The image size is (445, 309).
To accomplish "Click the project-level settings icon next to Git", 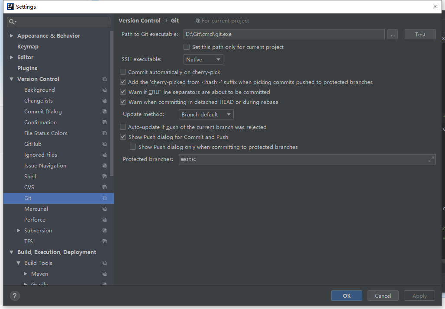I will coord(104,198).
